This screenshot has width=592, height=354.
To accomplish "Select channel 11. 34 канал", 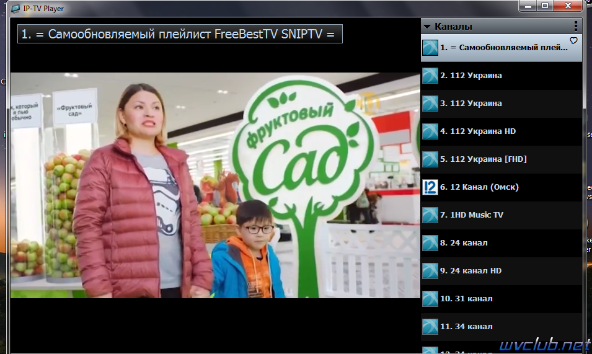I will 501,327.
